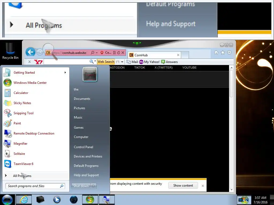Image resolution: width=274 pixels, height=205 pixels.
Task: Open Games folder
Action: (x=79, y=128)
